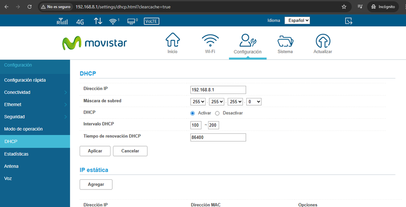
Task: Select the Desactivar DHCP radio button
Action: [217, 113]
